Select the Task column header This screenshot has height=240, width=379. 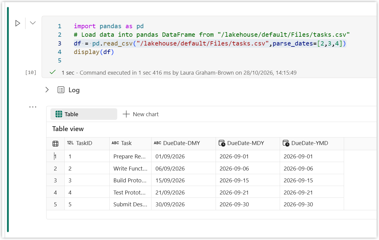pos(131,143)
